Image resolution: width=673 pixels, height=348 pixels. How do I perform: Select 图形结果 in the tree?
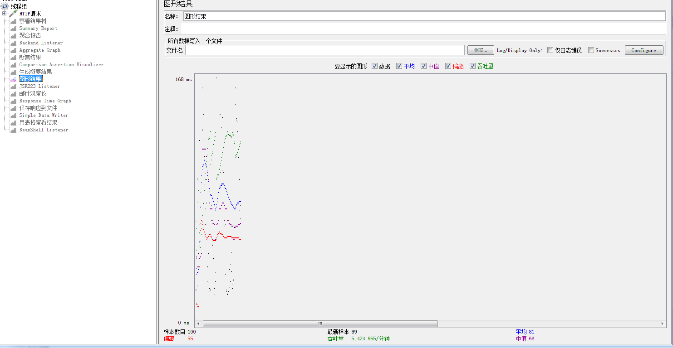pos(30,79)
